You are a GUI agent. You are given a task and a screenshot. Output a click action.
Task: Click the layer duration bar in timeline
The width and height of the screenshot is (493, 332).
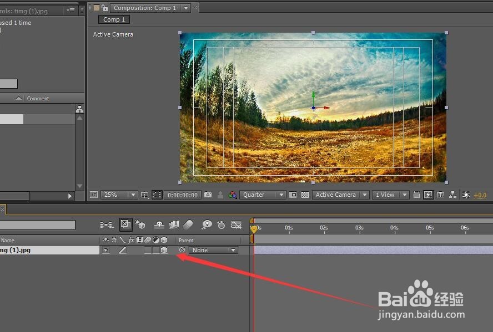coord(373,250)
